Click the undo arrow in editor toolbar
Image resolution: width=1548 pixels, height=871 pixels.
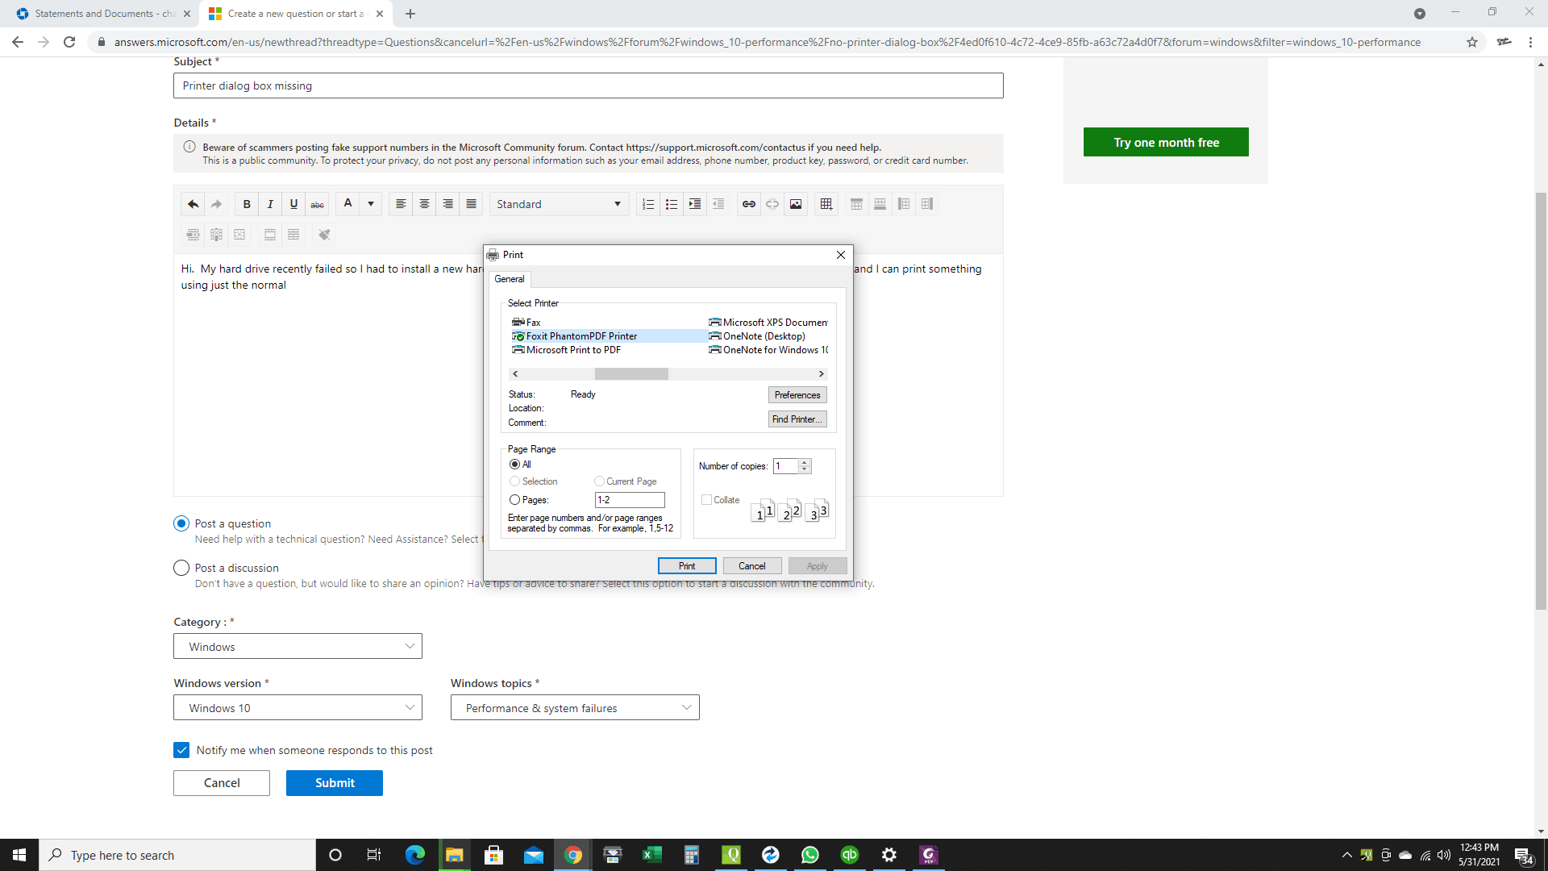click(x=193, y=204)
